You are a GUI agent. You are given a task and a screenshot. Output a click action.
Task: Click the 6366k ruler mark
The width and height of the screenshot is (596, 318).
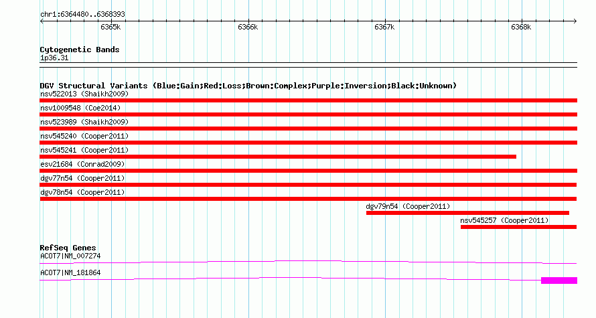click(248, 27)
